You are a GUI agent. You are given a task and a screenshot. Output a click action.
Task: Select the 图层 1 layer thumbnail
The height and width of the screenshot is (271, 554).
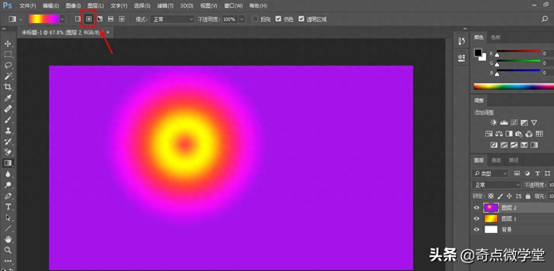click(491, 219)
